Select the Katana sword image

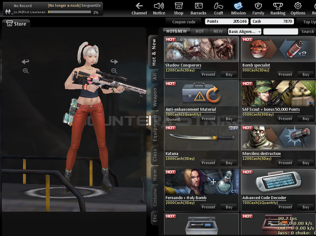point(201,138)
